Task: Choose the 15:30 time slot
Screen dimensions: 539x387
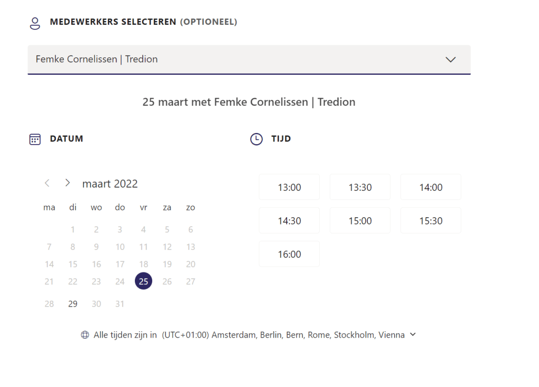Action: (x=430, y=221)
